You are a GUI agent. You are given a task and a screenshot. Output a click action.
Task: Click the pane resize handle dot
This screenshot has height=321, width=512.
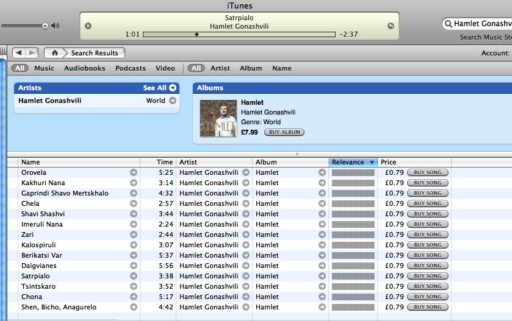(x=297, y=154)
